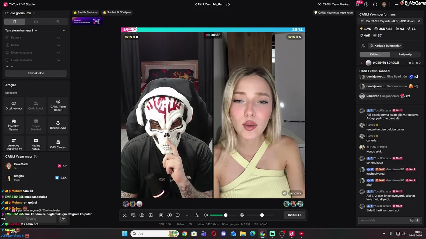Open the notifications bell
Screen dimensions: 426x239
pyautogui.click(x=358, y=4)
